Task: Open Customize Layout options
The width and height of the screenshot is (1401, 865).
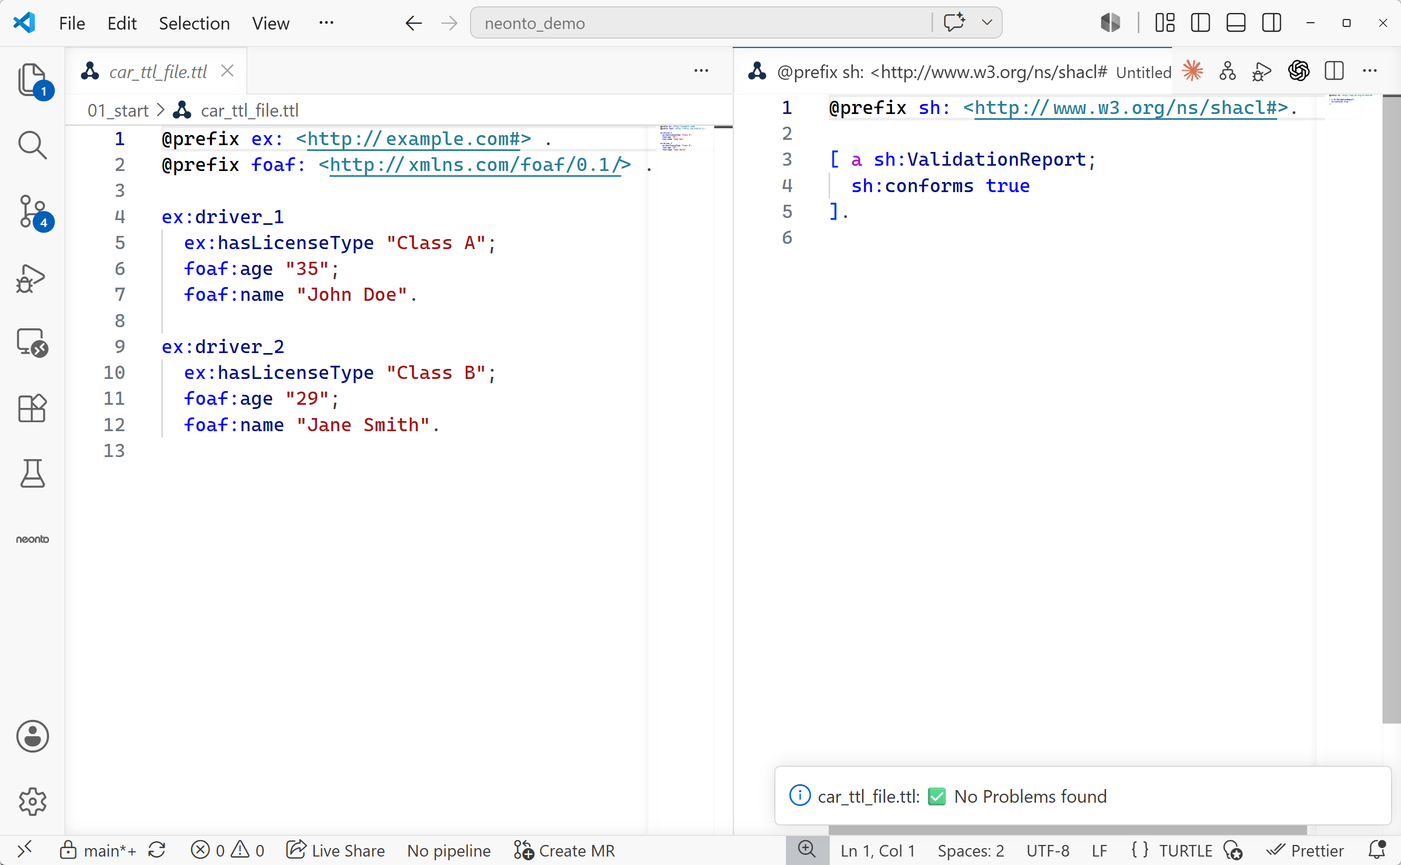Action: tap(1165, 23)
